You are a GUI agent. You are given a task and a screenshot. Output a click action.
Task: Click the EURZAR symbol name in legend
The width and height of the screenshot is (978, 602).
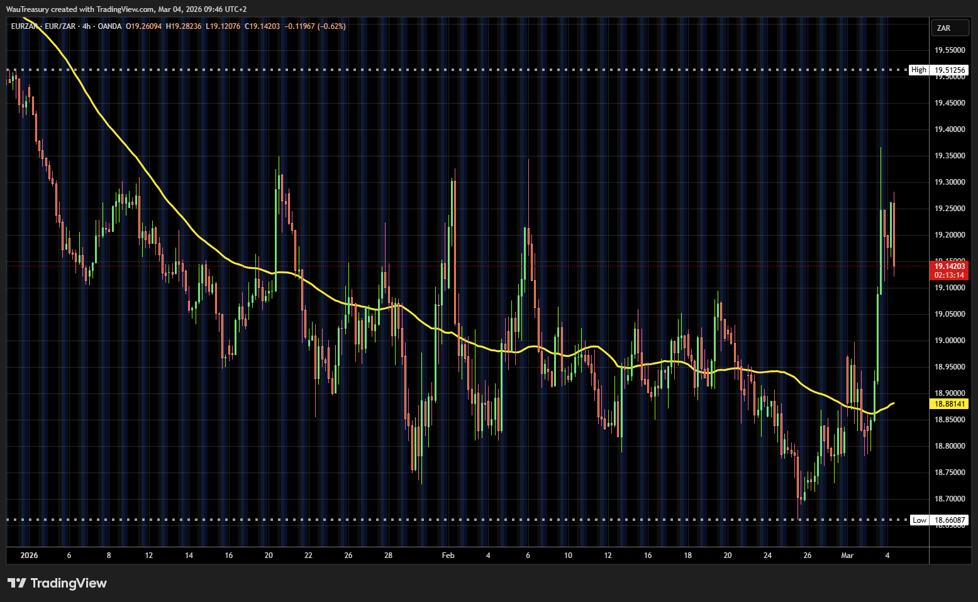(24, 26)
